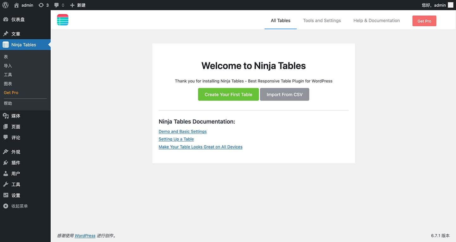Click the 评论 comment icon in sidebar

[6, 137]
